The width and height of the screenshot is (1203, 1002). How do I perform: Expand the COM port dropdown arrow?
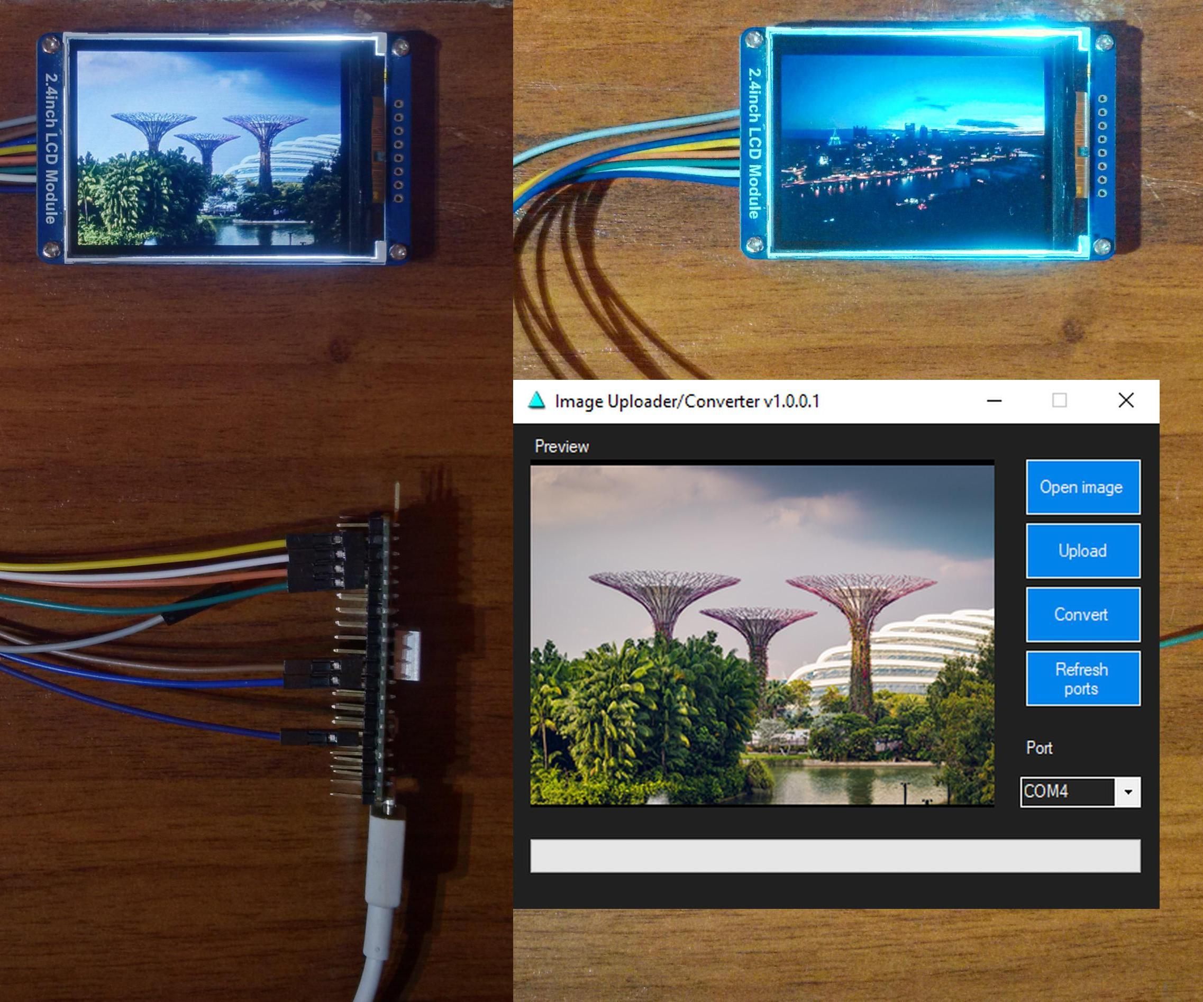pos(1127,793)
